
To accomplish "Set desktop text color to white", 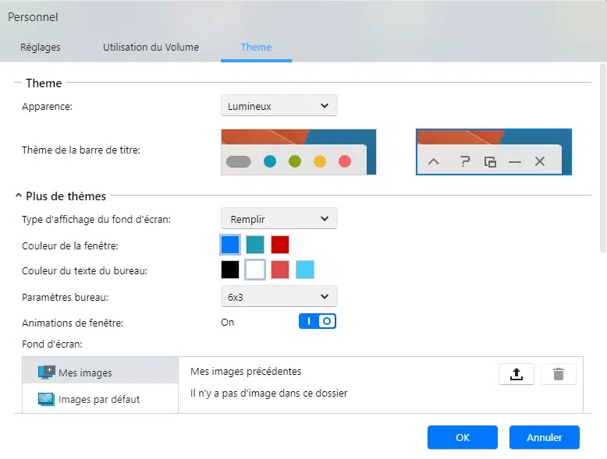I will pyautogui.click(x=254, y=270).
